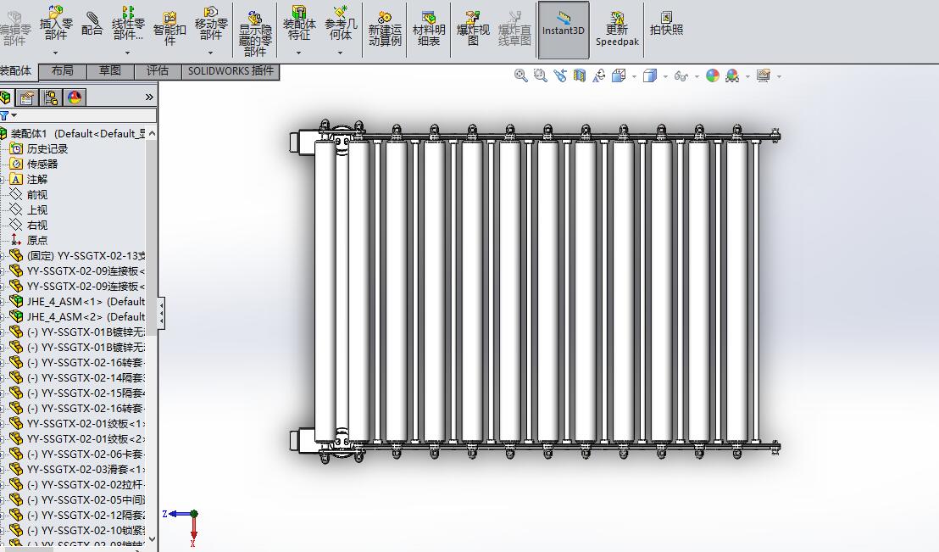This screenshot has height=552, width=939.
Task: Activate the 移动零部件 tool
Action: pyautogui.click(x=211, y=24)
